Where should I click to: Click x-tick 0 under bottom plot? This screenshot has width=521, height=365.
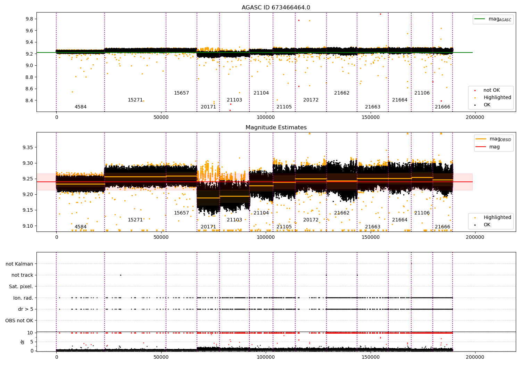(56, 357)
